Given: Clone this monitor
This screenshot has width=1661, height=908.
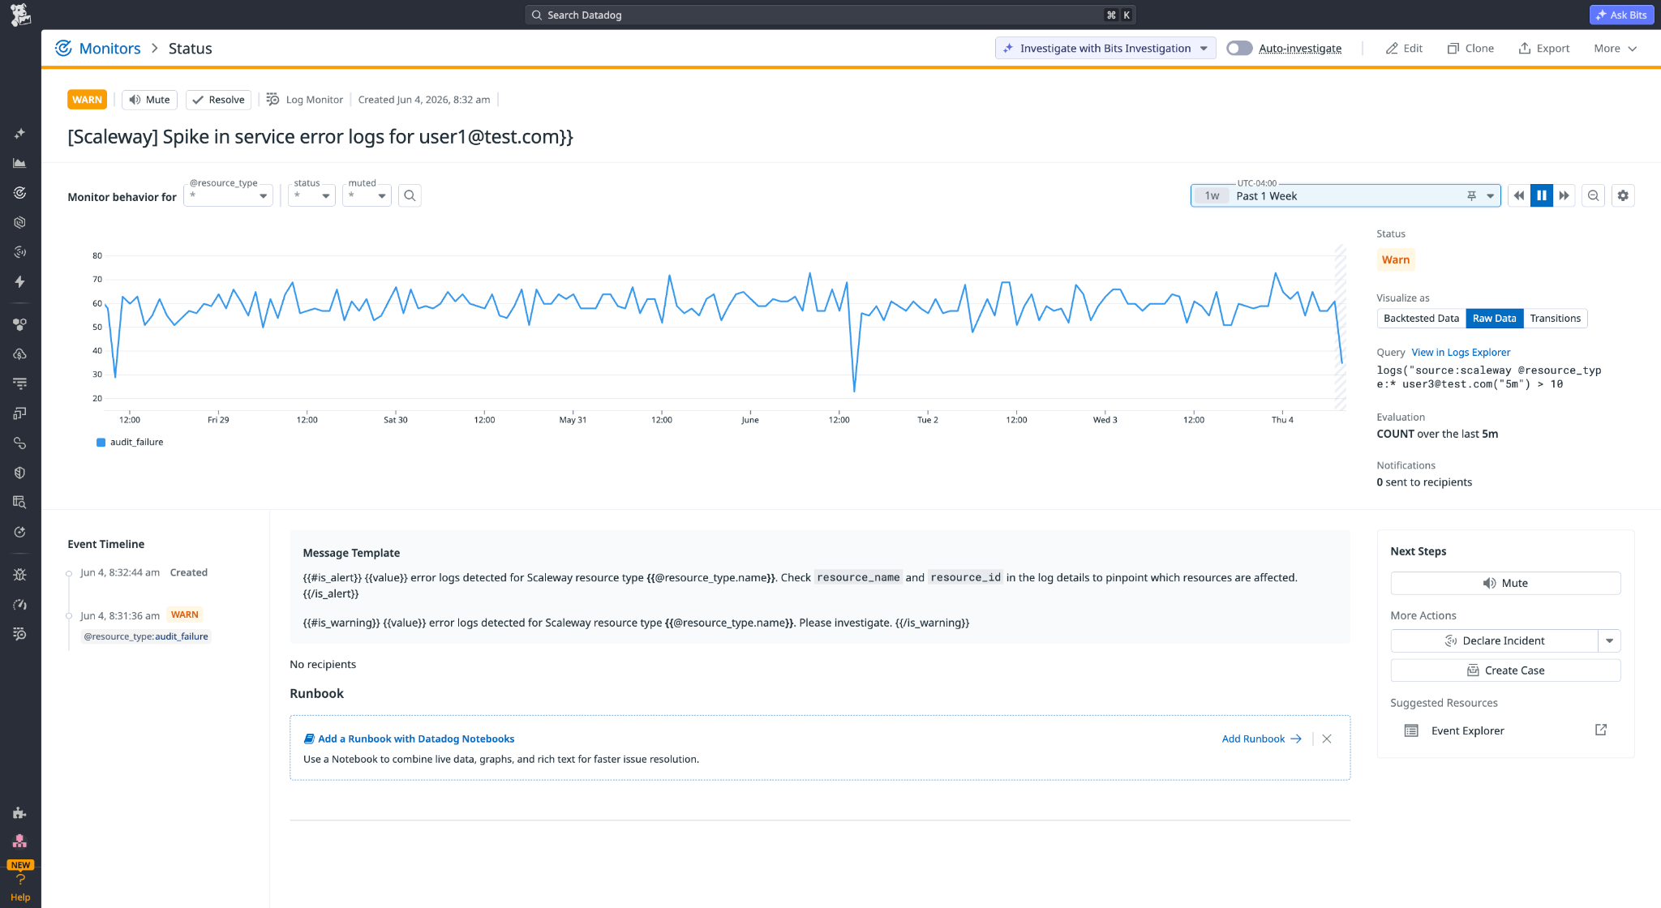Looking at the screenshot, I should pos(1470,49).
